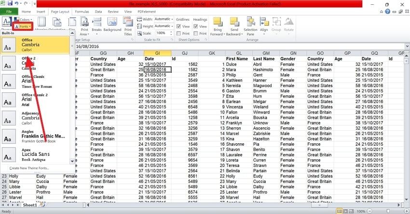
Task: Open the Selection Pane
Action: coord(250,26)
